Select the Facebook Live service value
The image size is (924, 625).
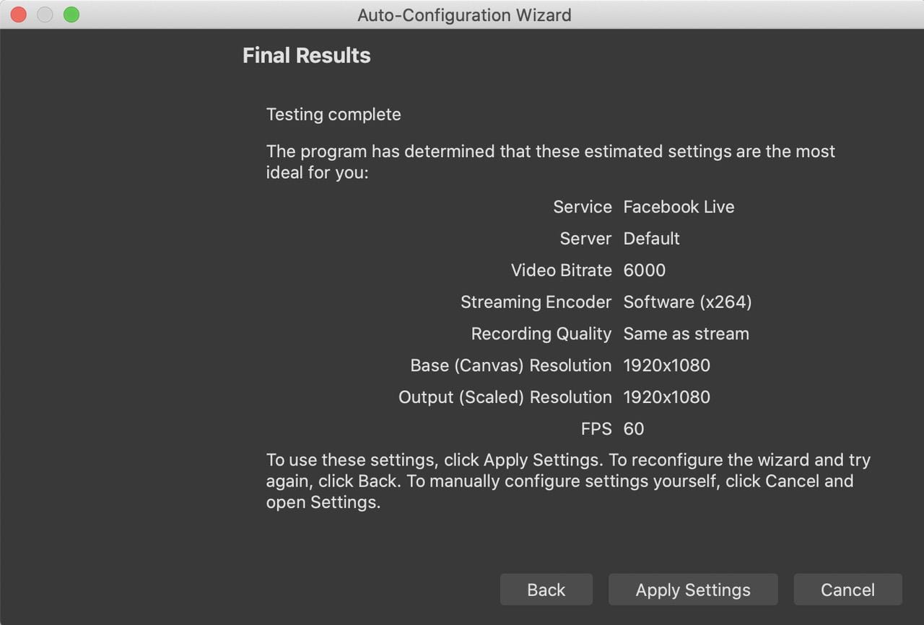tap(679, 207)
